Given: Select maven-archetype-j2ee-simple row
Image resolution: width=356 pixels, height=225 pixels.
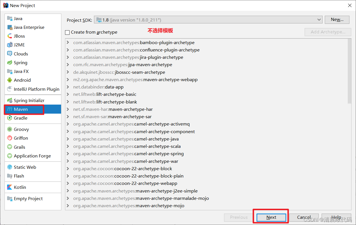Looking at the screenshot, I should click(206, 191).
